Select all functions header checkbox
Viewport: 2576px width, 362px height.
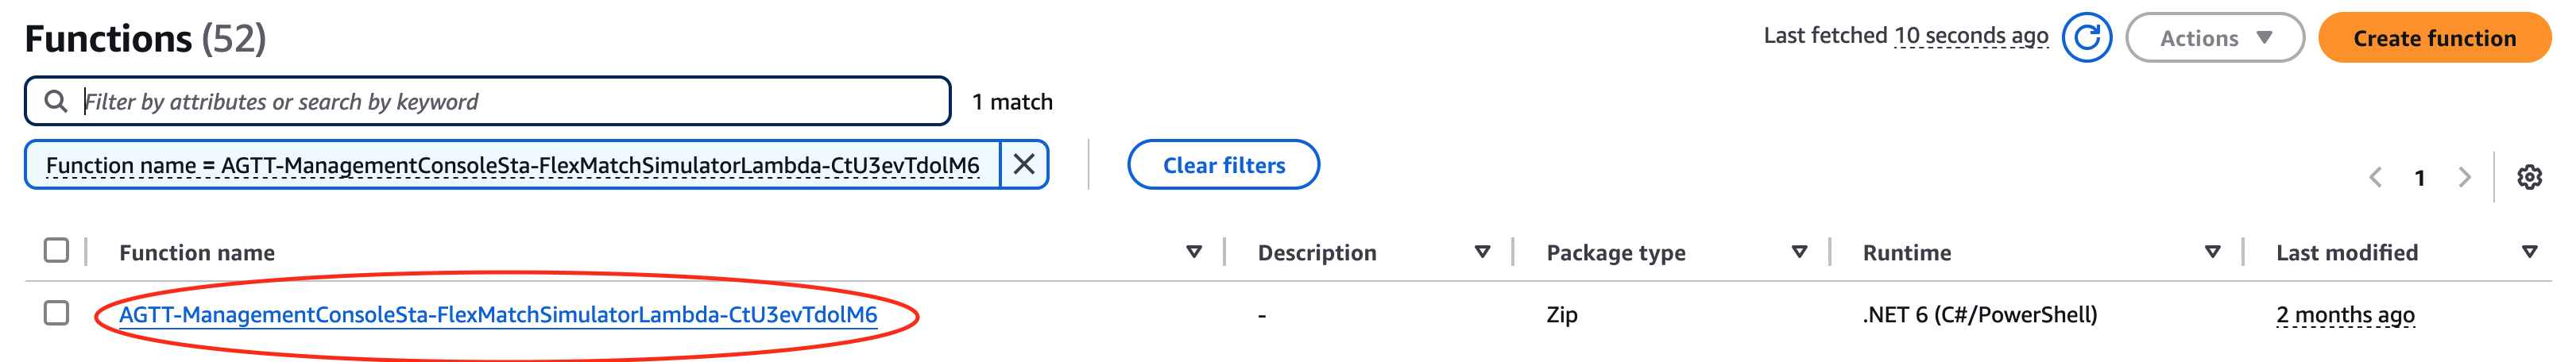tap(57, 250)
